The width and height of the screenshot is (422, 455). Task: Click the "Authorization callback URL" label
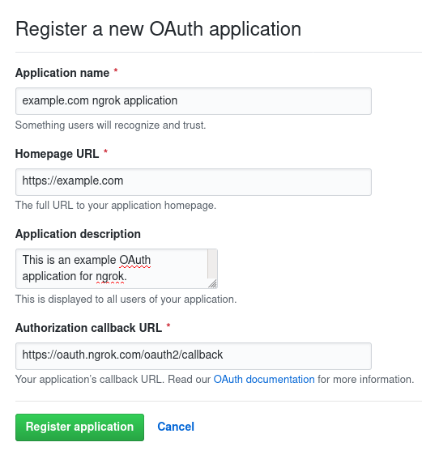[x=89, y=328]
